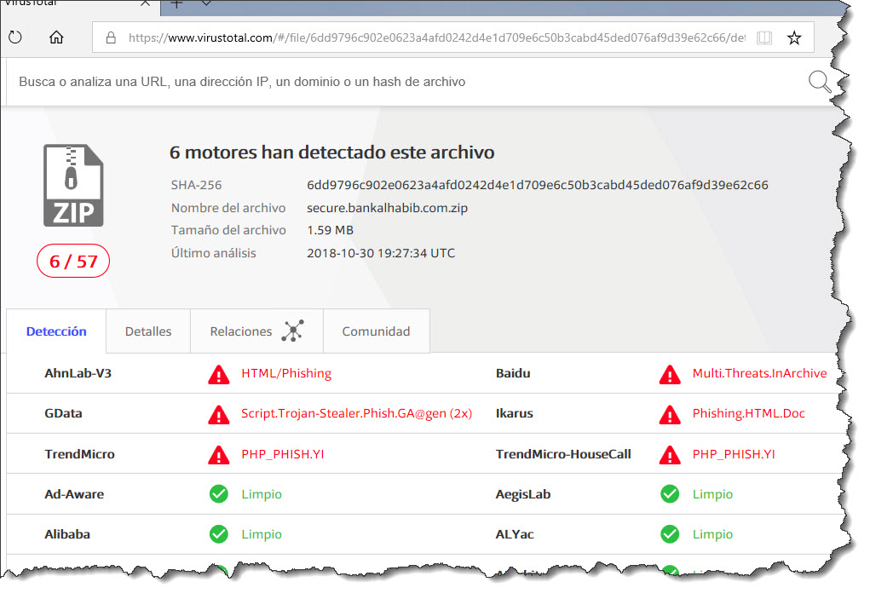Go to browser home page
Image resolution: width=870 pixels, height=599 pixels.
56,37
